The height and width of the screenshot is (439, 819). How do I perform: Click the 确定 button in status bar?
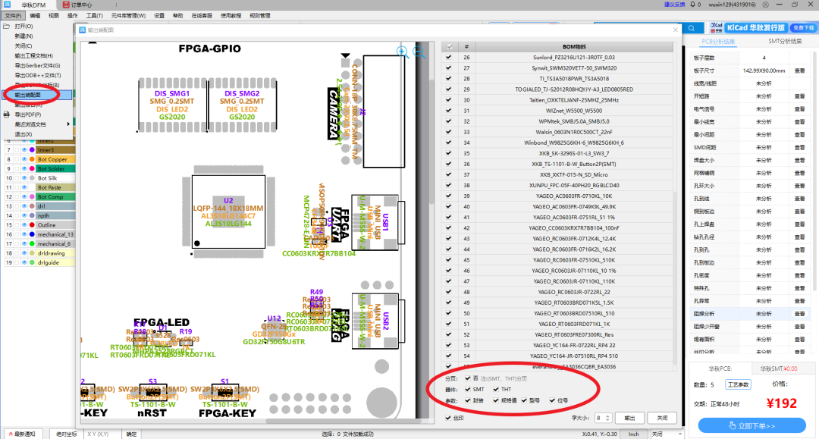tap(131, 434)
